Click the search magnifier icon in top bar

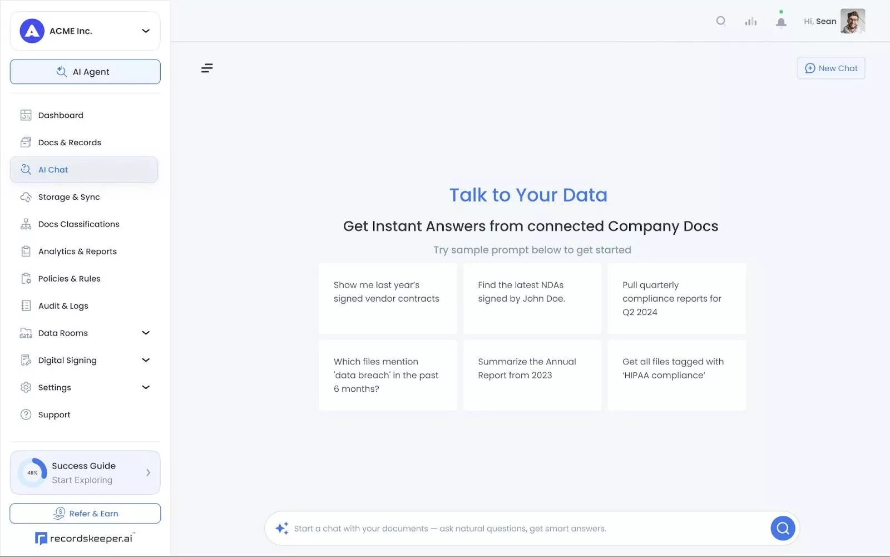[x=721, y=21]
